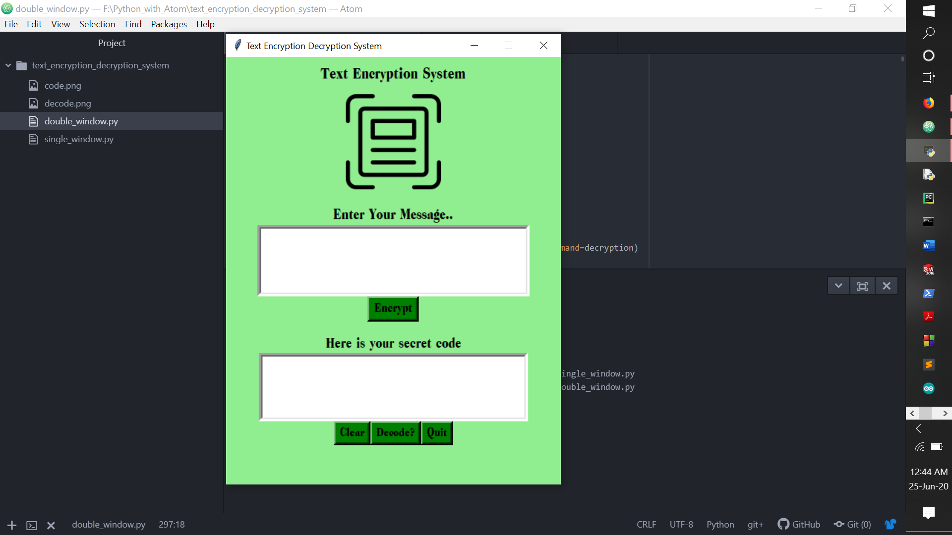Hide terminal panel with down chevron
Image resolution: width=952 pixels, height=535 pixels.
tap(838, 286)
